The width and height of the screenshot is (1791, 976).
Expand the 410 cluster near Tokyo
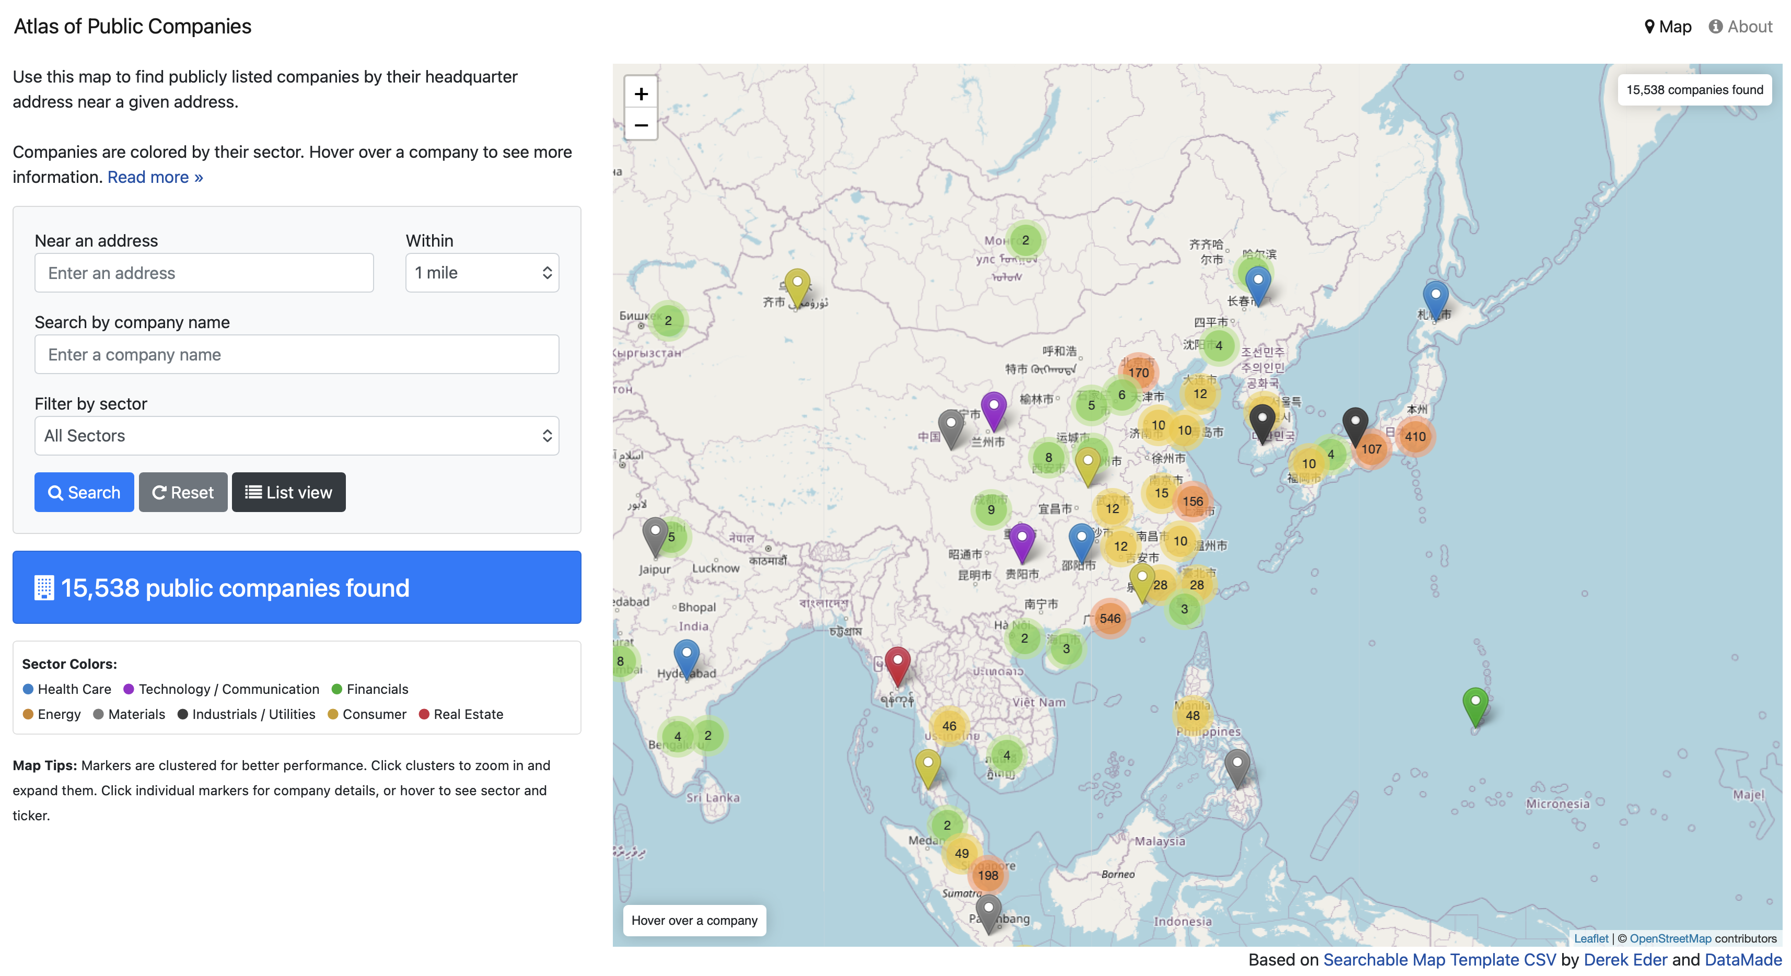coord(1415,437)
